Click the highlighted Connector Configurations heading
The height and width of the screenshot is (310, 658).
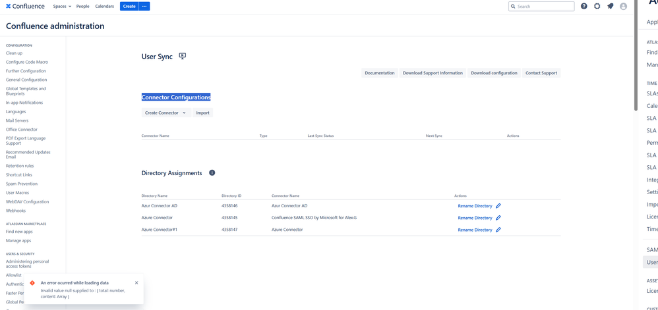[x=176, y=97]
